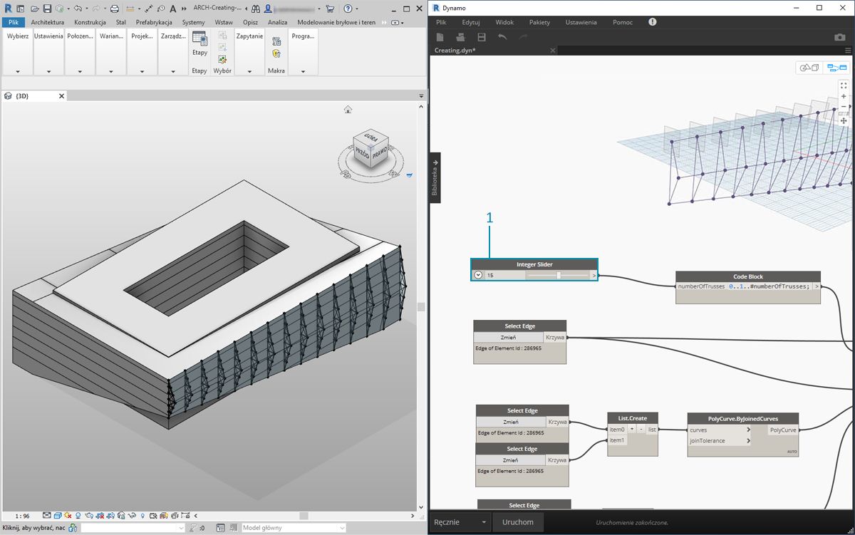
Task: Open a Dynamo file via toolbar icon
Action: coord(461,37)
